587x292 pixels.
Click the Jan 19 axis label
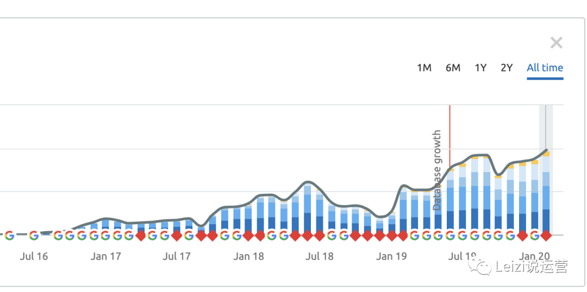click(391, 257)
